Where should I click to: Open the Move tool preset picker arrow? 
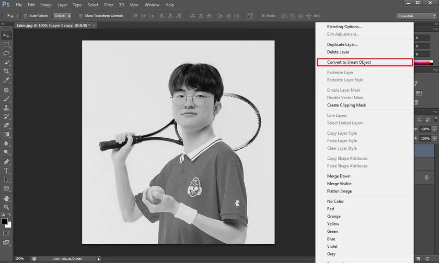(17, 16)
